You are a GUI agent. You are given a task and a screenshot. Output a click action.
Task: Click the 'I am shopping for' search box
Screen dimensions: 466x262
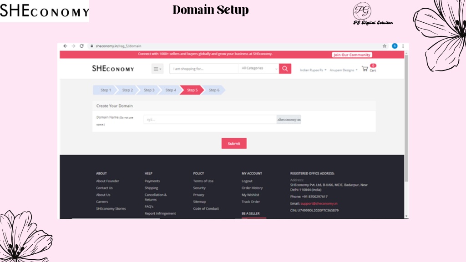(204, 69)
